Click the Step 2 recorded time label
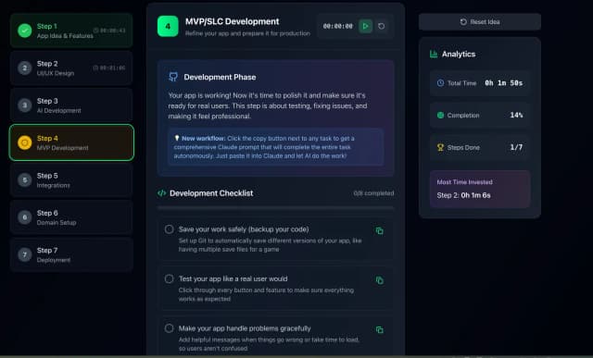Image resolution: width=593 pixels, height=358 pixels. 109,68
